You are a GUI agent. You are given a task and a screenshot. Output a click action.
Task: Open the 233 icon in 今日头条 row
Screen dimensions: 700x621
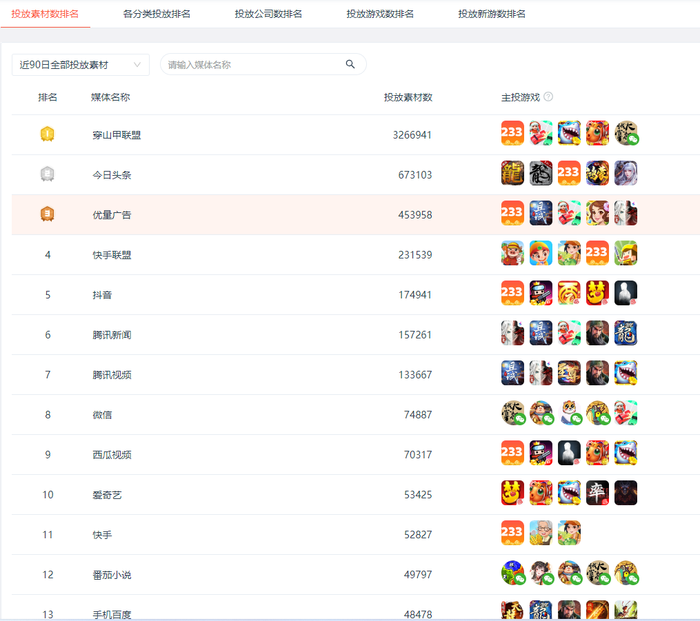pyautogui.click(x=569, y=173)
